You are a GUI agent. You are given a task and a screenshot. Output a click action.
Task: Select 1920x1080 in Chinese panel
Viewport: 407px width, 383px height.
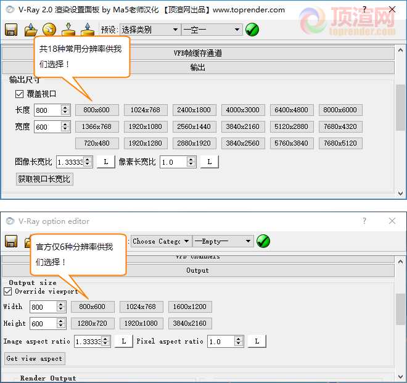coord(146,126)
